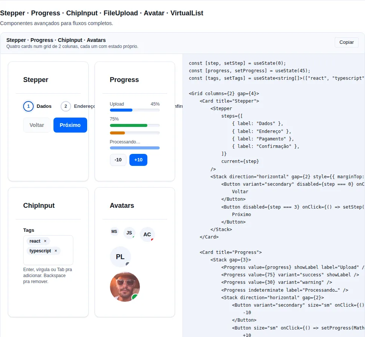Viewport: 365px width, 337px height.
Task: Decrease progress with the -10 button
Action: pyautogui.click(x=118, y=160)
